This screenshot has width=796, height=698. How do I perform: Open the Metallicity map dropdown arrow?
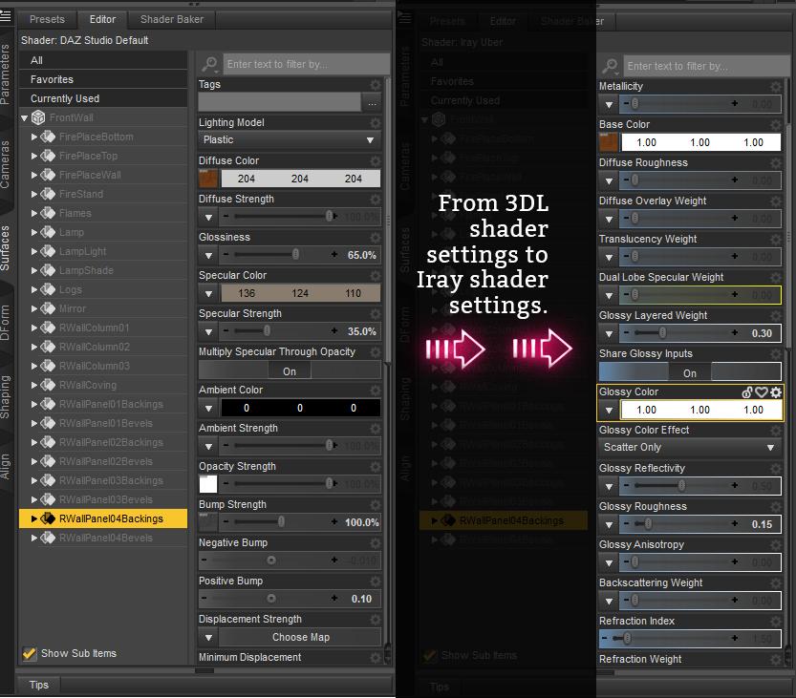(x=610, y=104)
